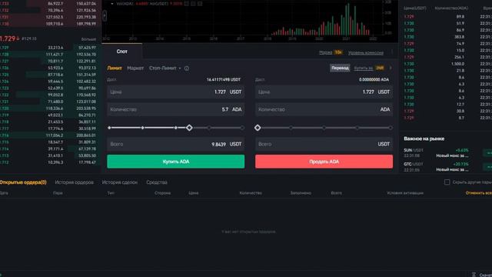The image size is (492, 277).
Task: Switch to the История ордеров tab
Action: (74, 182)
